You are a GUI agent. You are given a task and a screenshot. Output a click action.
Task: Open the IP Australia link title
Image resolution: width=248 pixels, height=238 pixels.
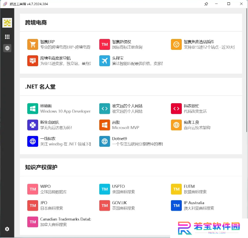click(x=194, y=203)
